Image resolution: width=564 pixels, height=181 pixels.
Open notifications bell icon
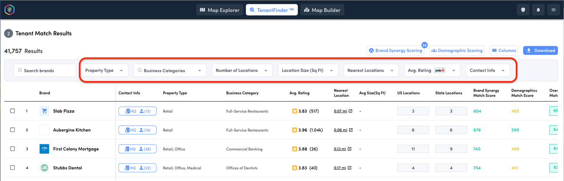point(538,10)
